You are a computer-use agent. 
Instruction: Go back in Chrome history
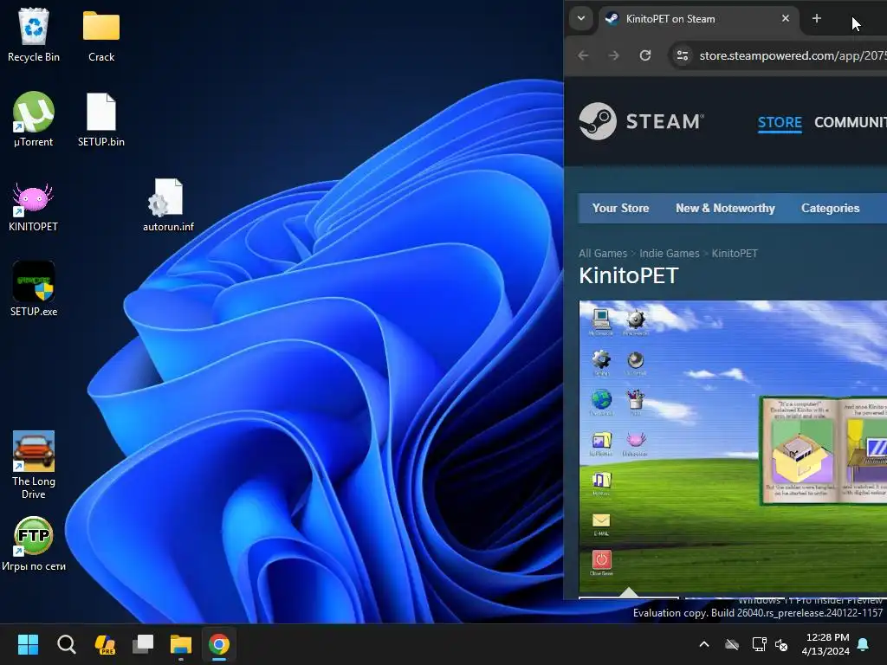click(x=583, y=55)
